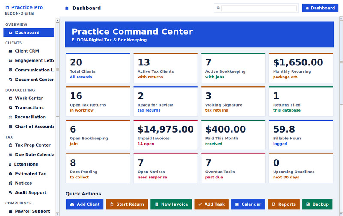Click the Reports quick action button

[x=283, y=204]
